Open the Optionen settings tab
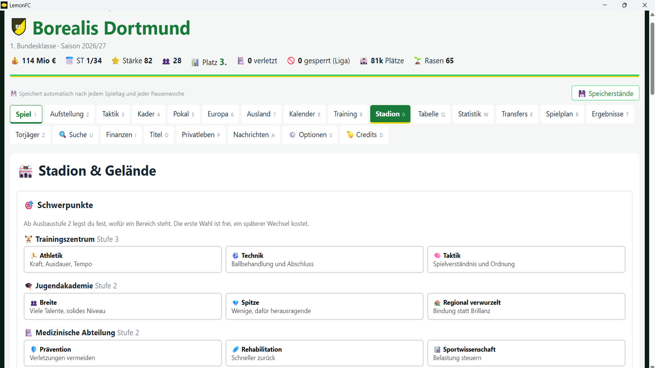The height and width of the screenshot is (368, 655). (310, 135)
